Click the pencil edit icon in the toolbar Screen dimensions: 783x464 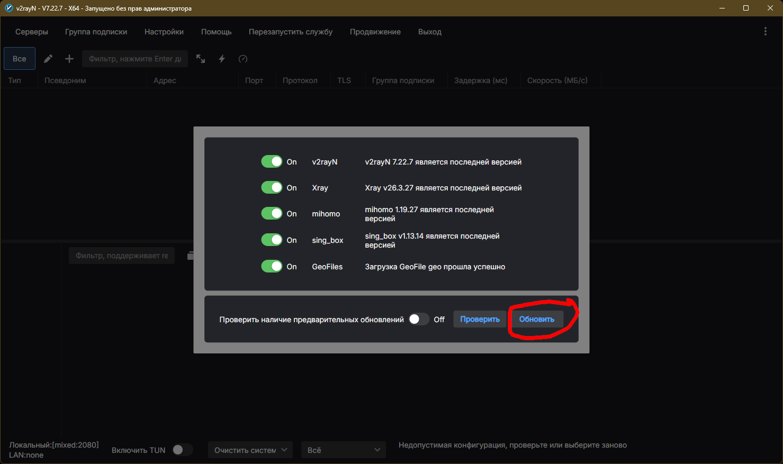(x=48, y=59)
